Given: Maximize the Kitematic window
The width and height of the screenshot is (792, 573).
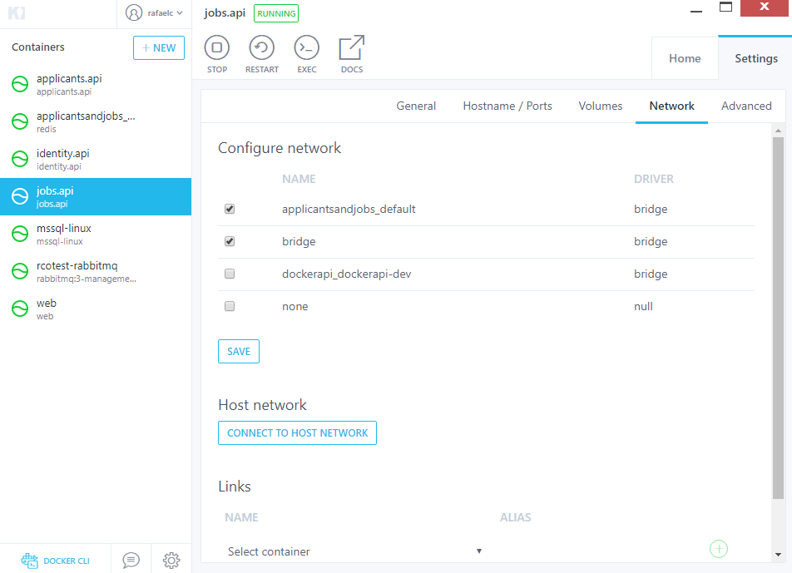Looking at the screenshot, I should 725,7.
